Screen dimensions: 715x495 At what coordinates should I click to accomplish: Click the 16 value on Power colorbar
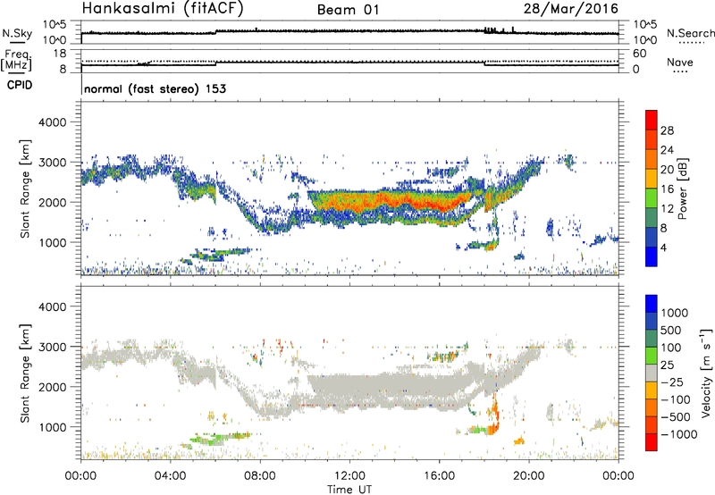[667, 189]
